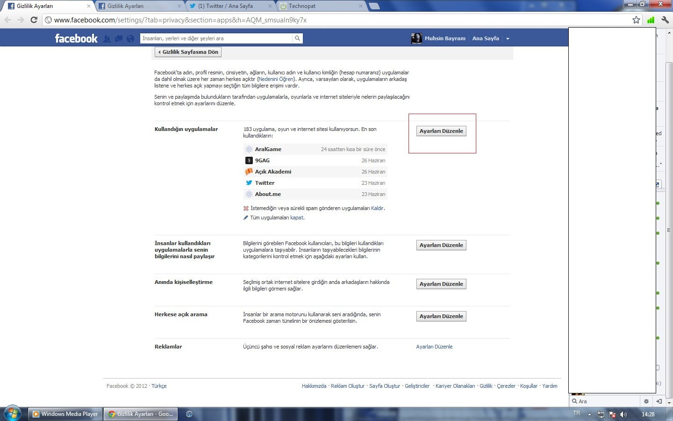Switch to the Technopat tab
The image size is (673, 421).
tap(321, 6)
